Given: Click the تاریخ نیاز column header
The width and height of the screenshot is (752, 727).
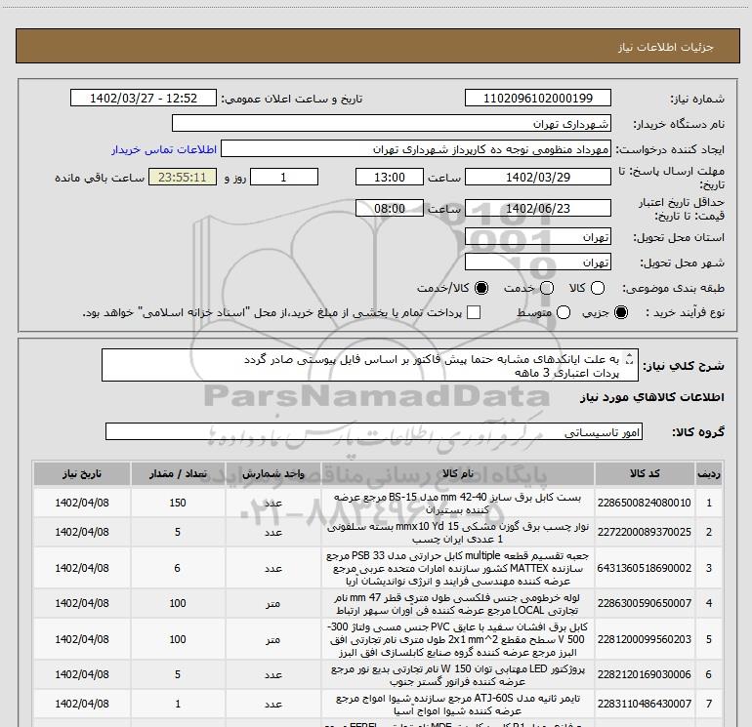Looking at the screenshot, I should [82, 474].
